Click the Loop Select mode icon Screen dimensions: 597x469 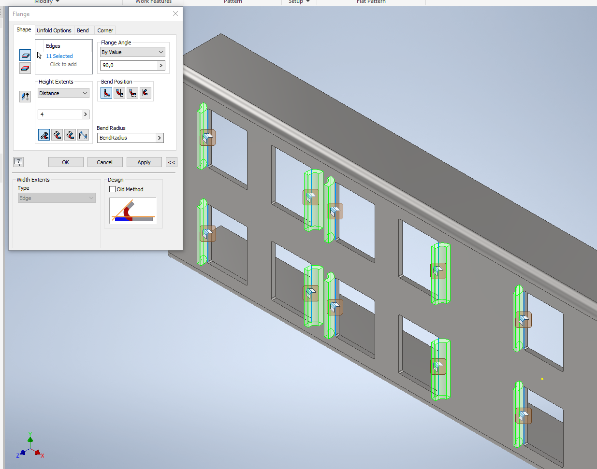coord(25,68)
